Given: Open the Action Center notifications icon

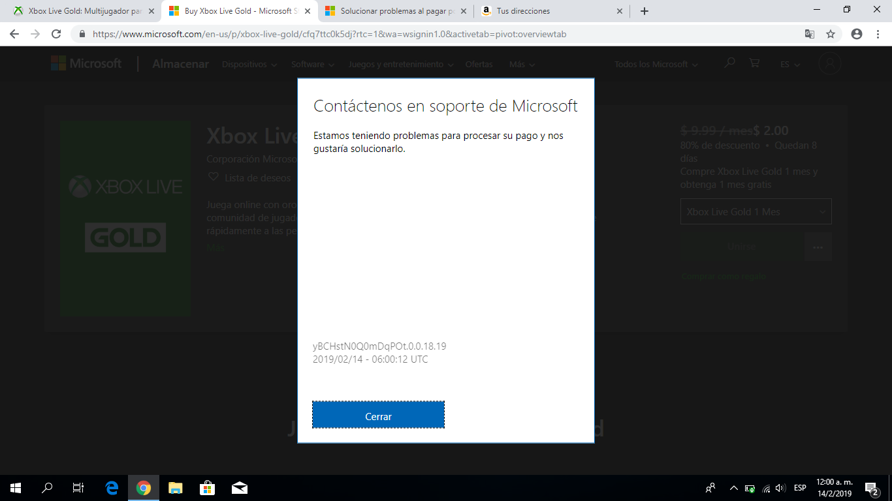Looking at the screenshot, I should pyautogui.click(x=871, y=488).
